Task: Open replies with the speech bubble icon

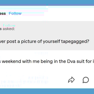Action: pyautogui.click(x=86, y=80)
